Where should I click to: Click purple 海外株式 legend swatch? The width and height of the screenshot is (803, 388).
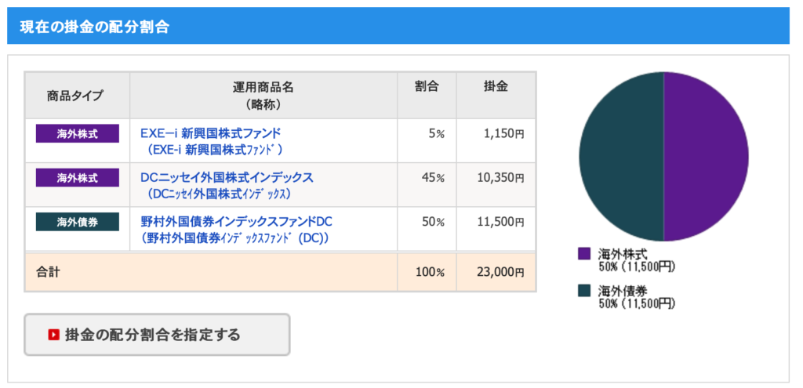584,253
